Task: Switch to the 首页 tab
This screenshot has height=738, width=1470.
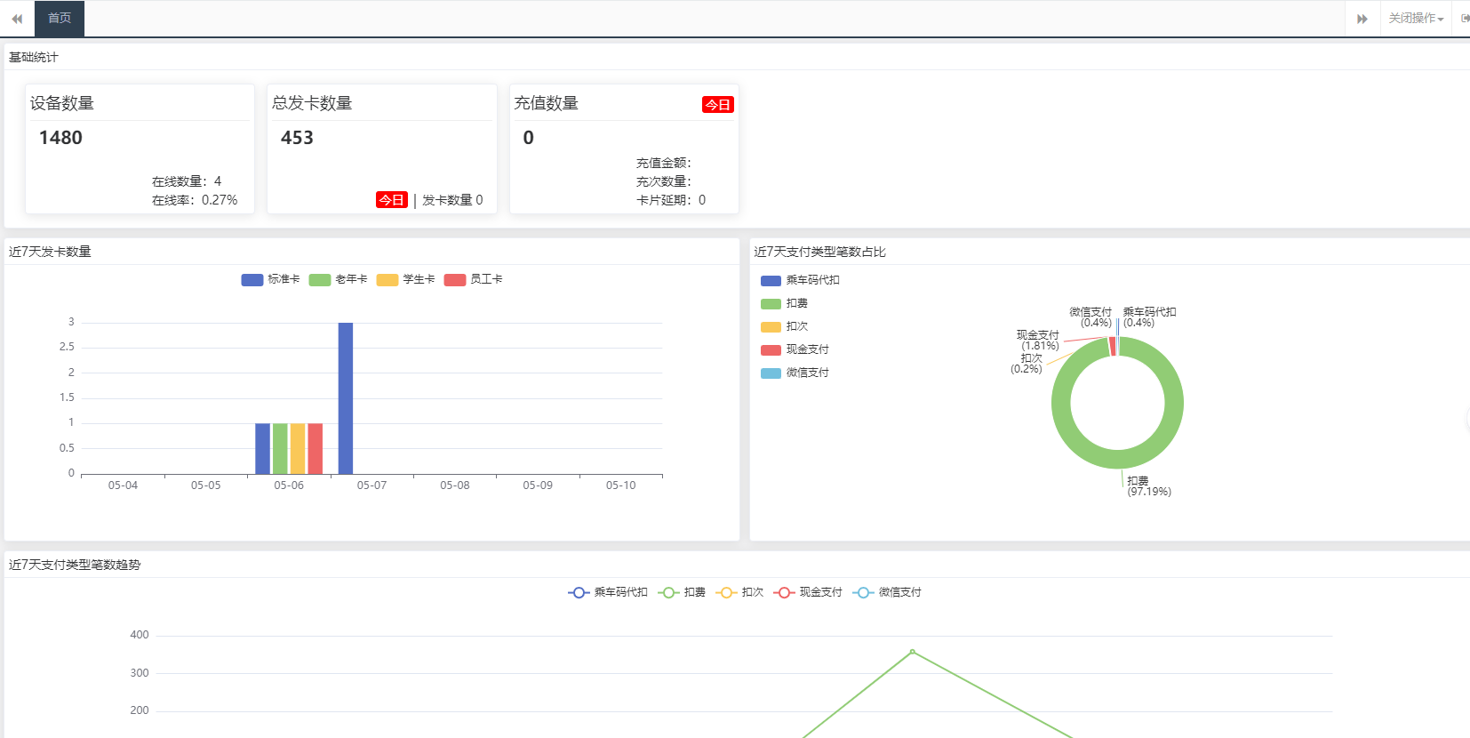Action: (60, 19)
